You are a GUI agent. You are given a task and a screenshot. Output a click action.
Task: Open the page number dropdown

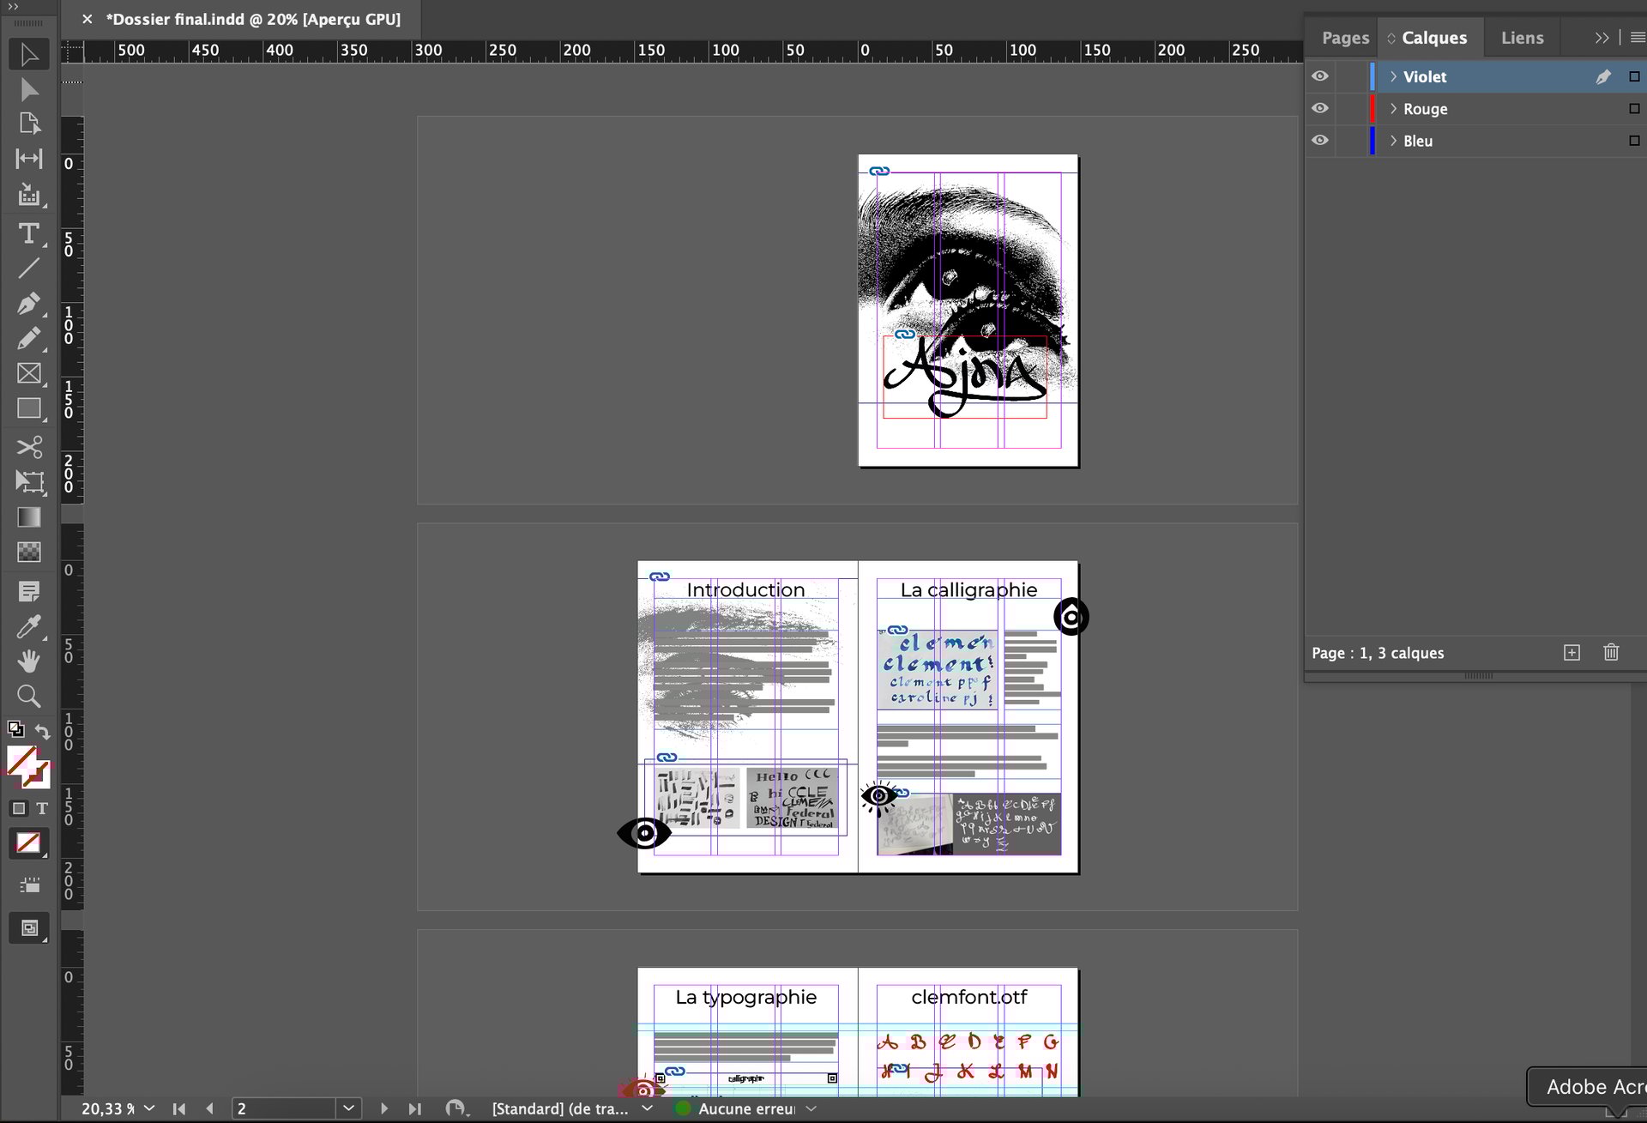click(x=348, y=1108)
